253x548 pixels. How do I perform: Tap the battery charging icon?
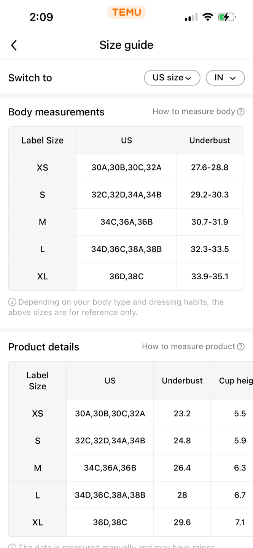(227, 17)
